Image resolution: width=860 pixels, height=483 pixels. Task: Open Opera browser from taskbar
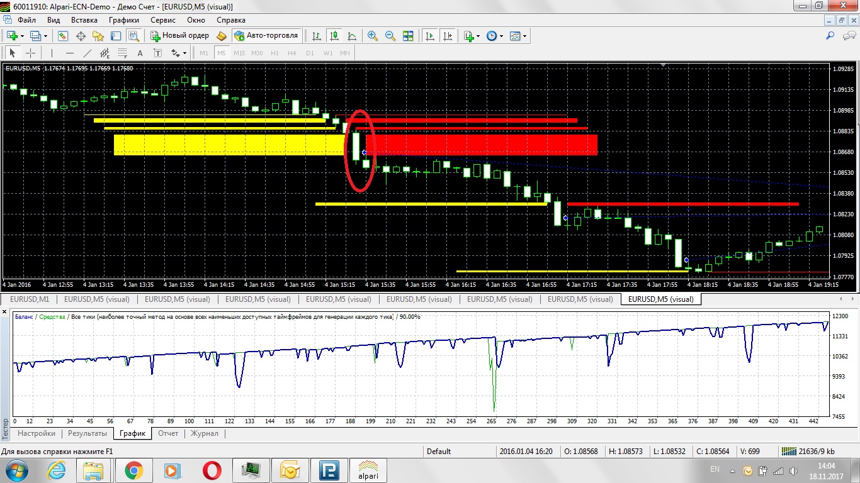pos(212,470)
